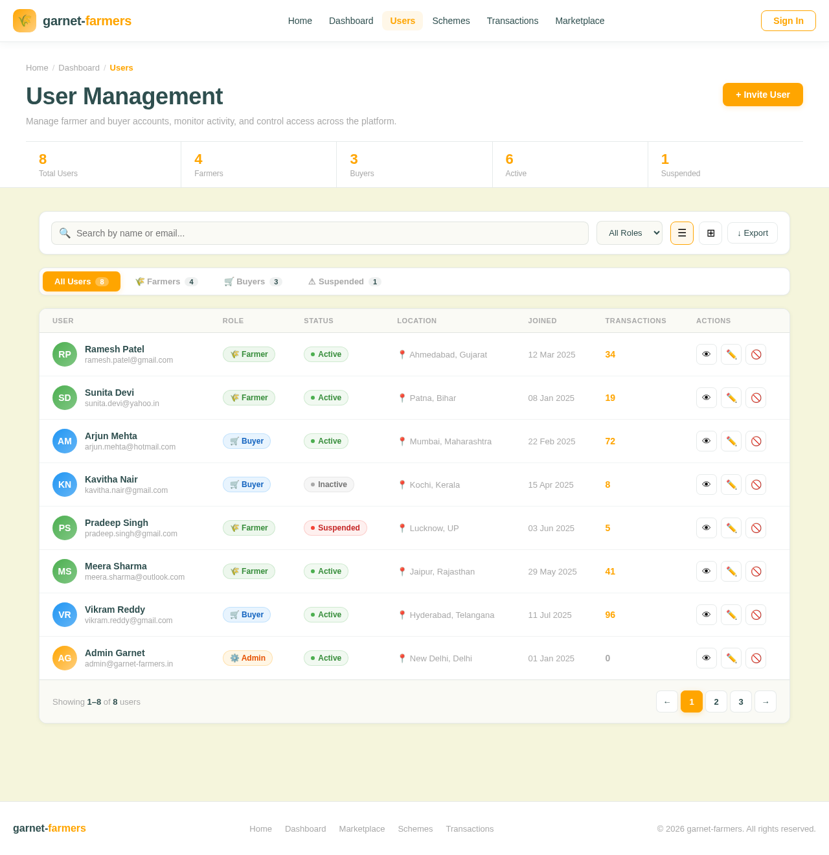Edit Vikram Reddy pencil icon
The height and width of the screenshot is (855, 829).
731,615
